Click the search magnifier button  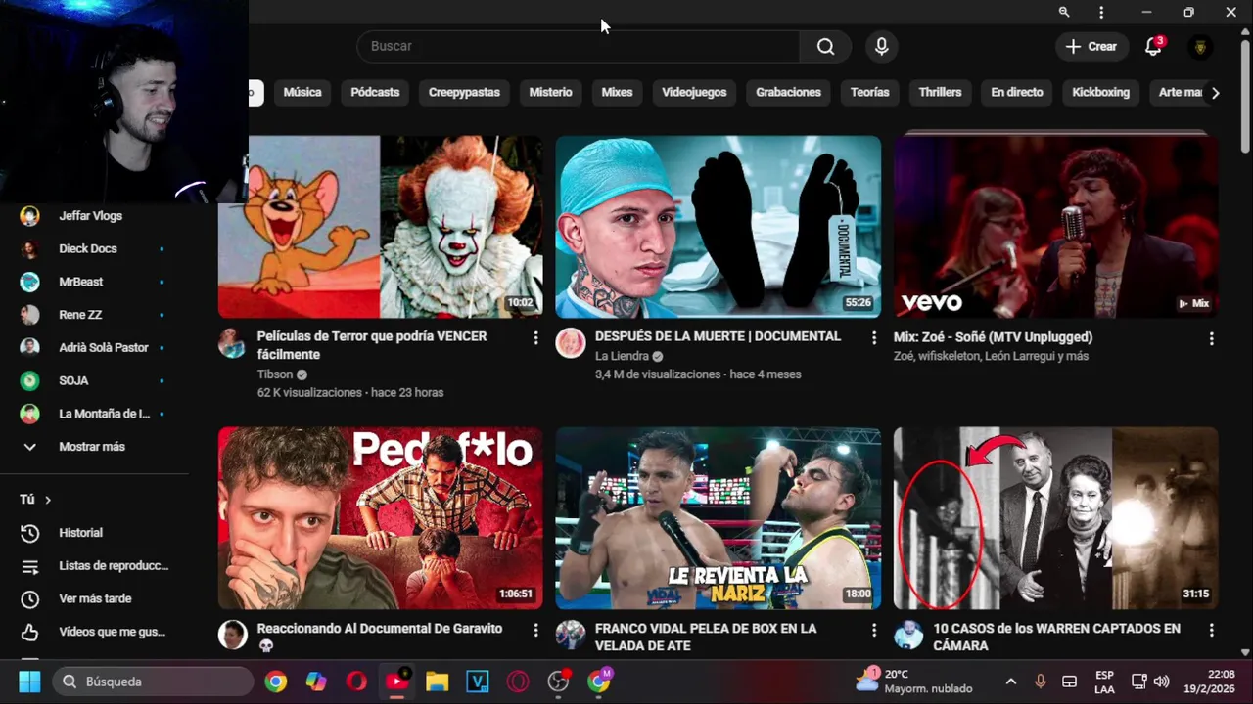[825, 46]
